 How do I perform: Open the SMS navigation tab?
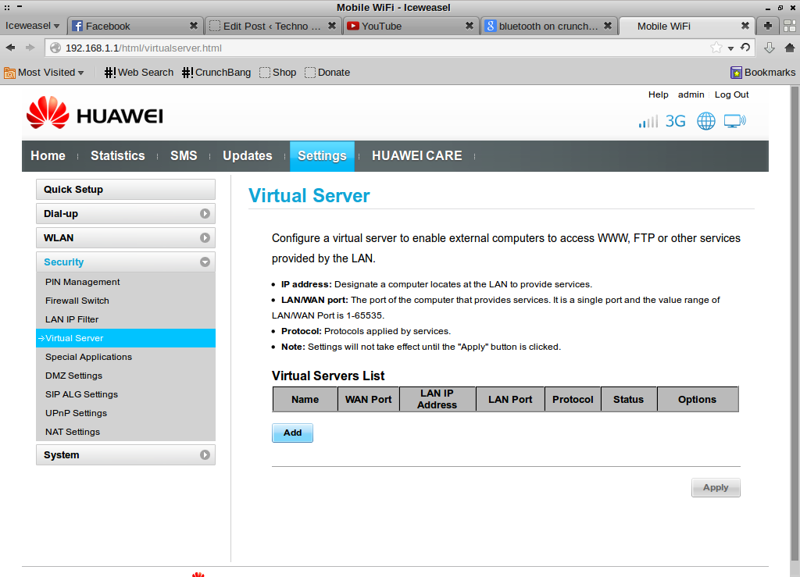184,156
